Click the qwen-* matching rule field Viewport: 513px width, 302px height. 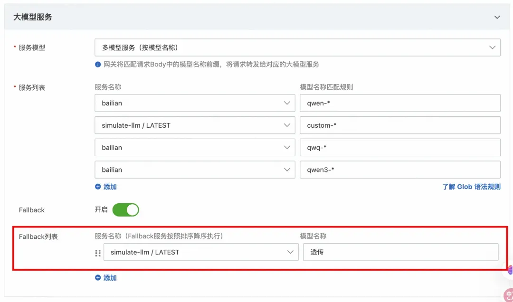coord(400,103)
